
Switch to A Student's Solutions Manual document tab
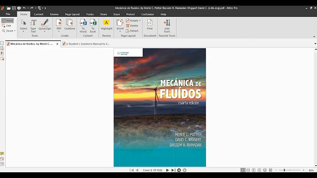tap(86, 44)
